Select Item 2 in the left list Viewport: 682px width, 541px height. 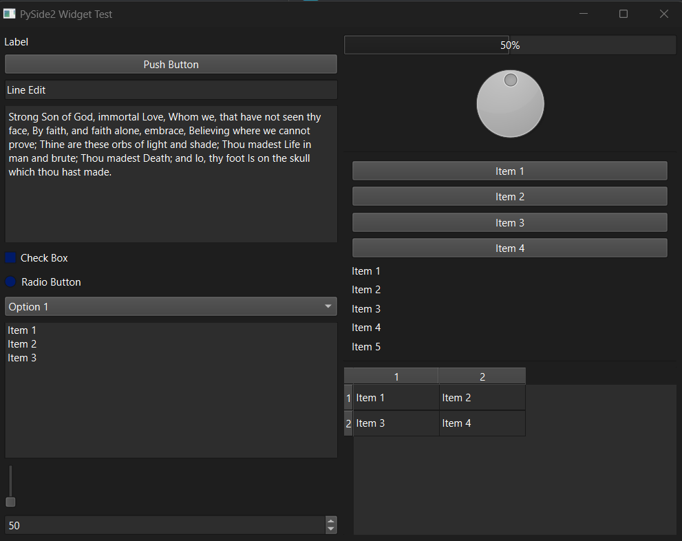[x=21, y=343]
